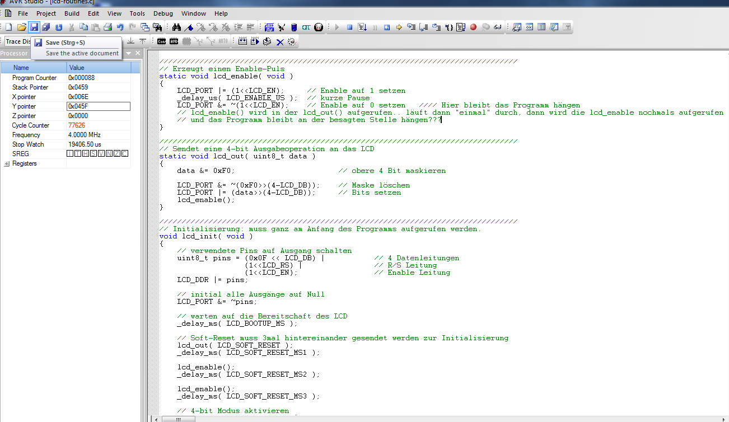Cut selection with the scissors icon

[71, 27]
